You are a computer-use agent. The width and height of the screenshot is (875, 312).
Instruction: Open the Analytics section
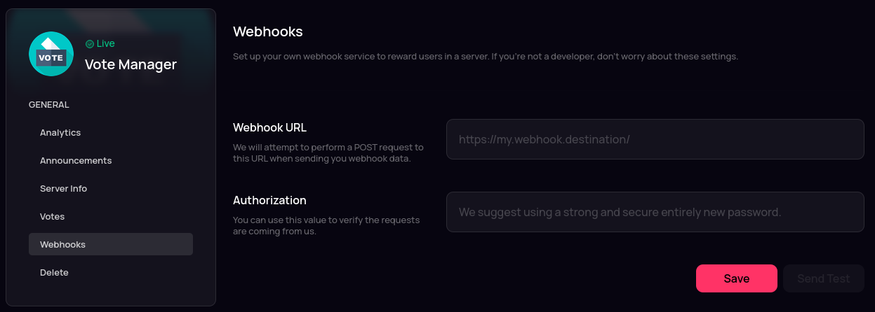[x=60, y=133]
